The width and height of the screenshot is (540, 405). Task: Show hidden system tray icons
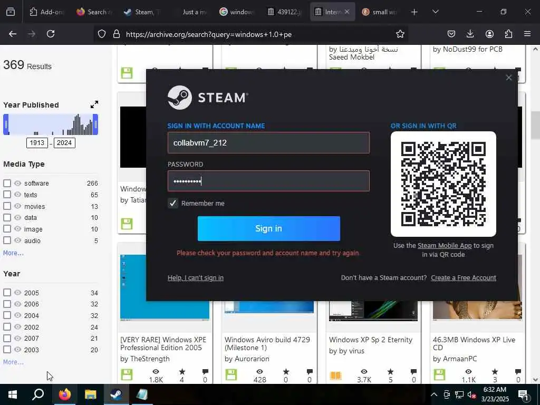pos(434,394)
